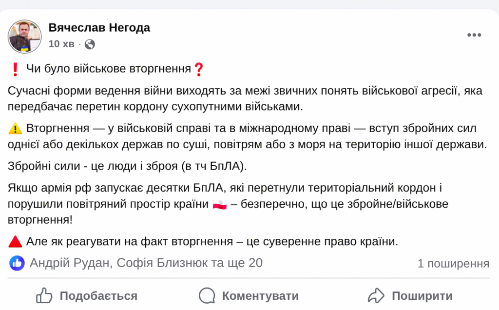Click the '10 хв' post timestamp
The height and width of the screenshot is (310, 499).
(61, 44)
